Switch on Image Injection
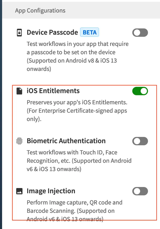The height and width of the screenshot is (229, 160). 140,191
